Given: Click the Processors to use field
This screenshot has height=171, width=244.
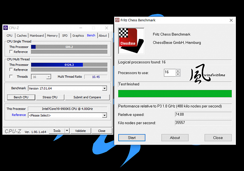Looking at the screenshot, I should [x=170, y=73].
